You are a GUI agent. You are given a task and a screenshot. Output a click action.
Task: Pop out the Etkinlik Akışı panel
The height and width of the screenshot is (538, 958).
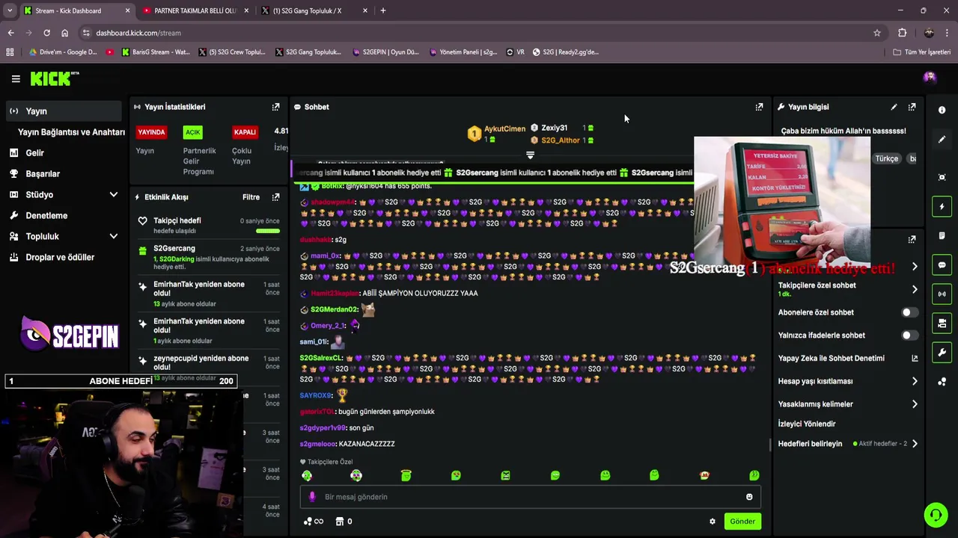(275, 197)
